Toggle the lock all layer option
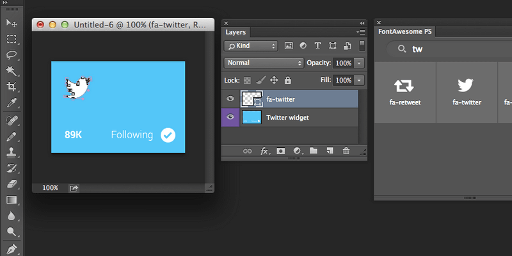The width and height of the screenshot is (512, 256). tap(287, 80)
